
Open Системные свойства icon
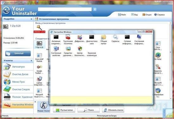pyautogui.click(x=56, y=51)
